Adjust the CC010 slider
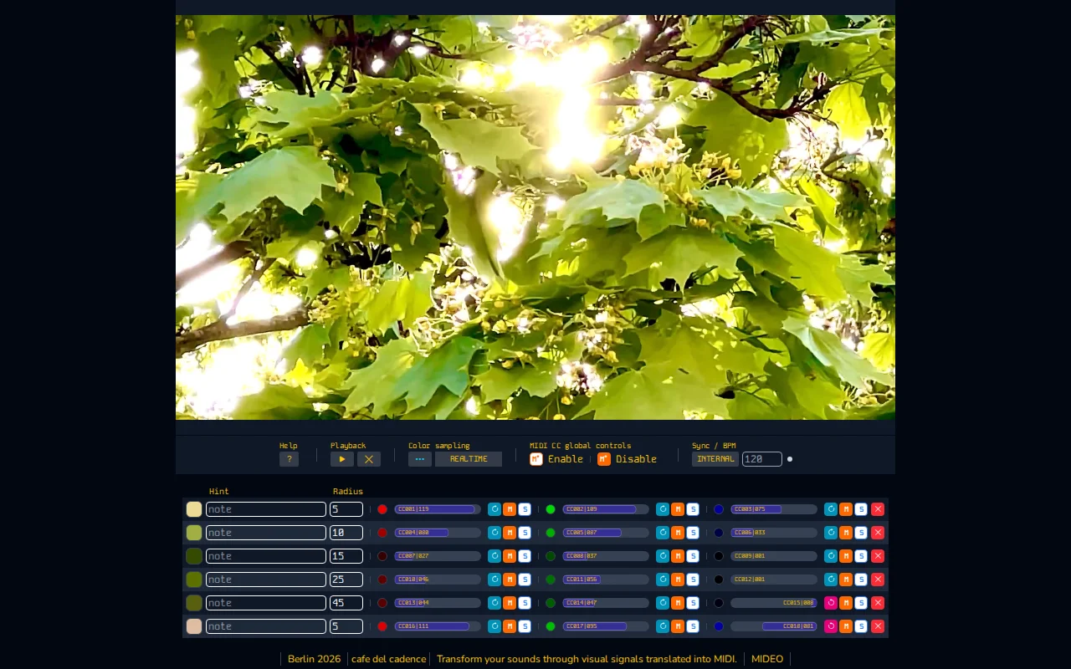Image resolution: width=1071 pixels, height=669 pixels. pyautogui.click(x=438, y=580)
